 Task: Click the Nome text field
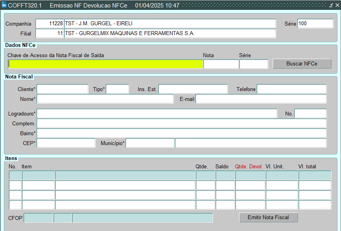[x=105, y=99]
